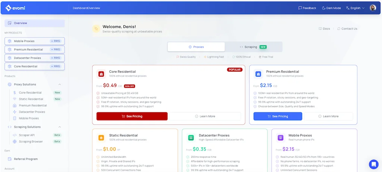382x172 pixels.
Task: Collapse the Proxy Solutions section
Action: click(x=60, y=85)
